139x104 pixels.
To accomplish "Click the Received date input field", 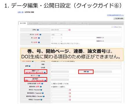I will (x=60, y=90).
